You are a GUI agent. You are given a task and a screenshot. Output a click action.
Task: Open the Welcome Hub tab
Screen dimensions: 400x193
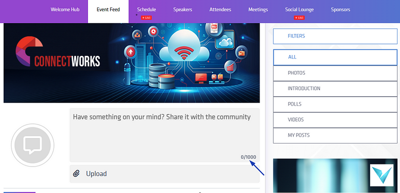pyautogui.click(x=65, y=9)
